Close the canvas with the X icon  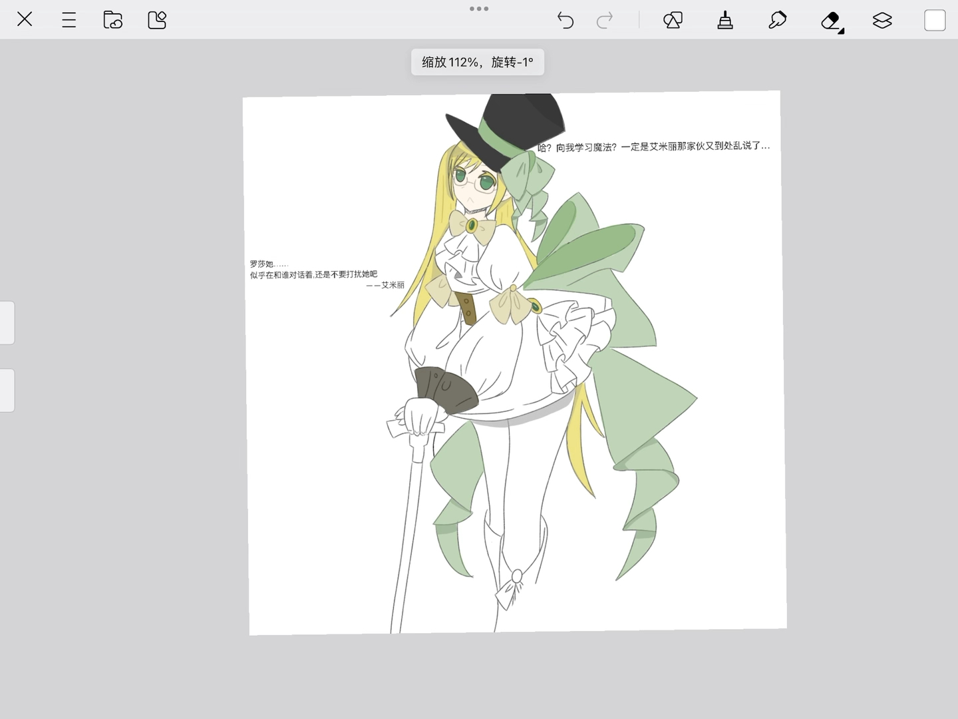[25, 19]
